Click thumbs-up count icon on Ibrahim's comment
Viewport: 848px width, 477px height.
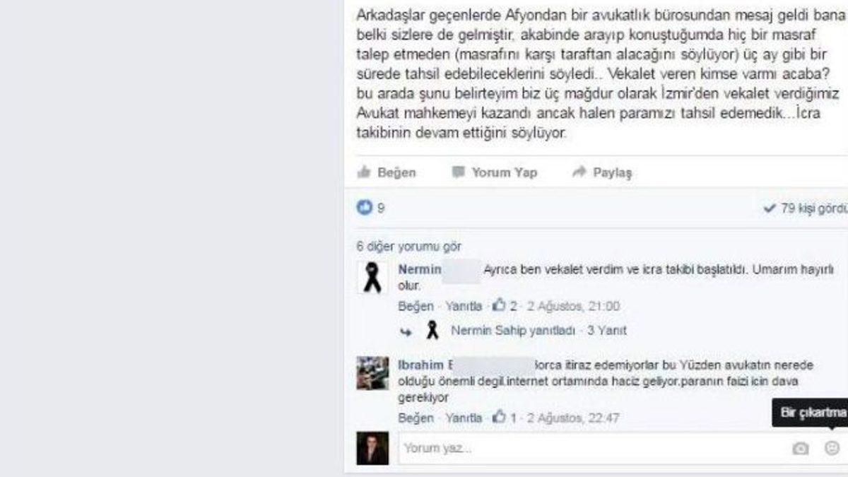(499, 418)
